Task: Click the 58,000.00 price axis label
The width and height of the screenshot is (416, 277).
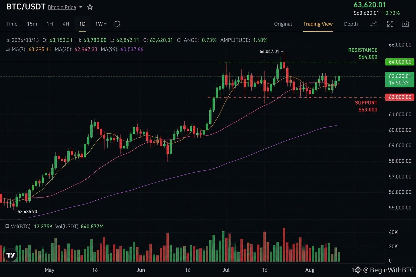Action: click(x=400, y=161)
